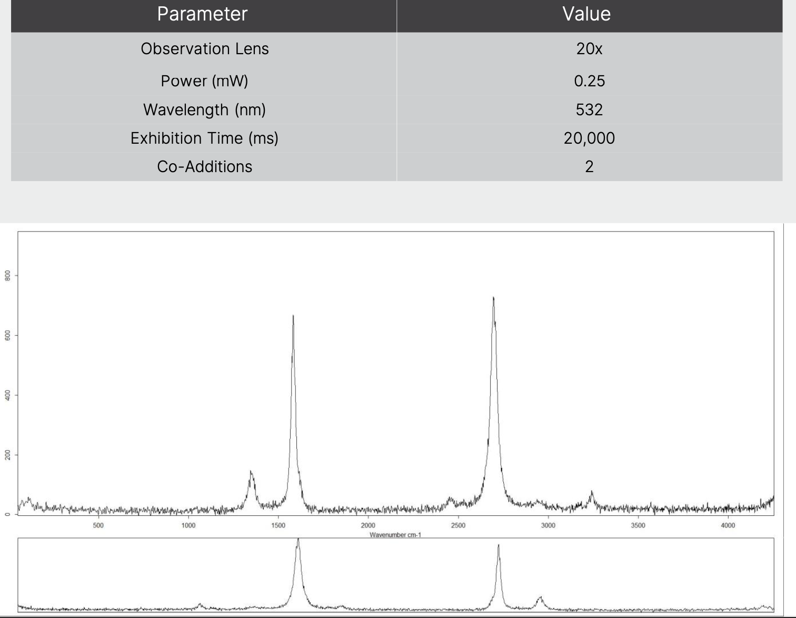
Task: Click the Parameter column header
Action: [203, 14]
